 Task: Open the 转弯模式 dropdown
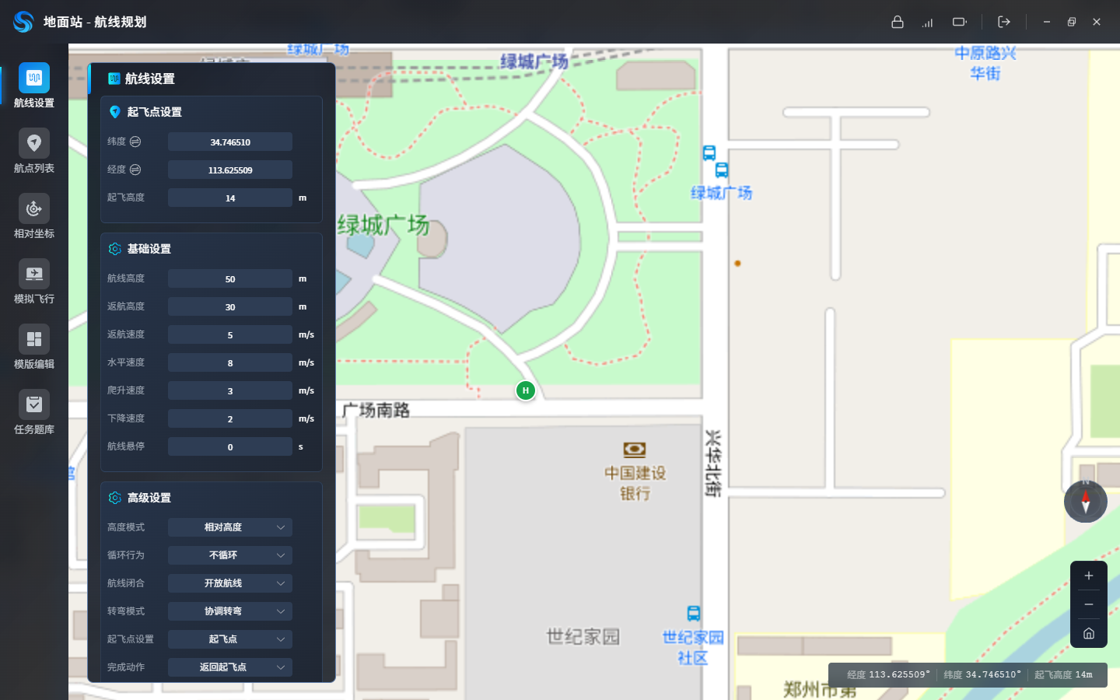coord(230,611)
